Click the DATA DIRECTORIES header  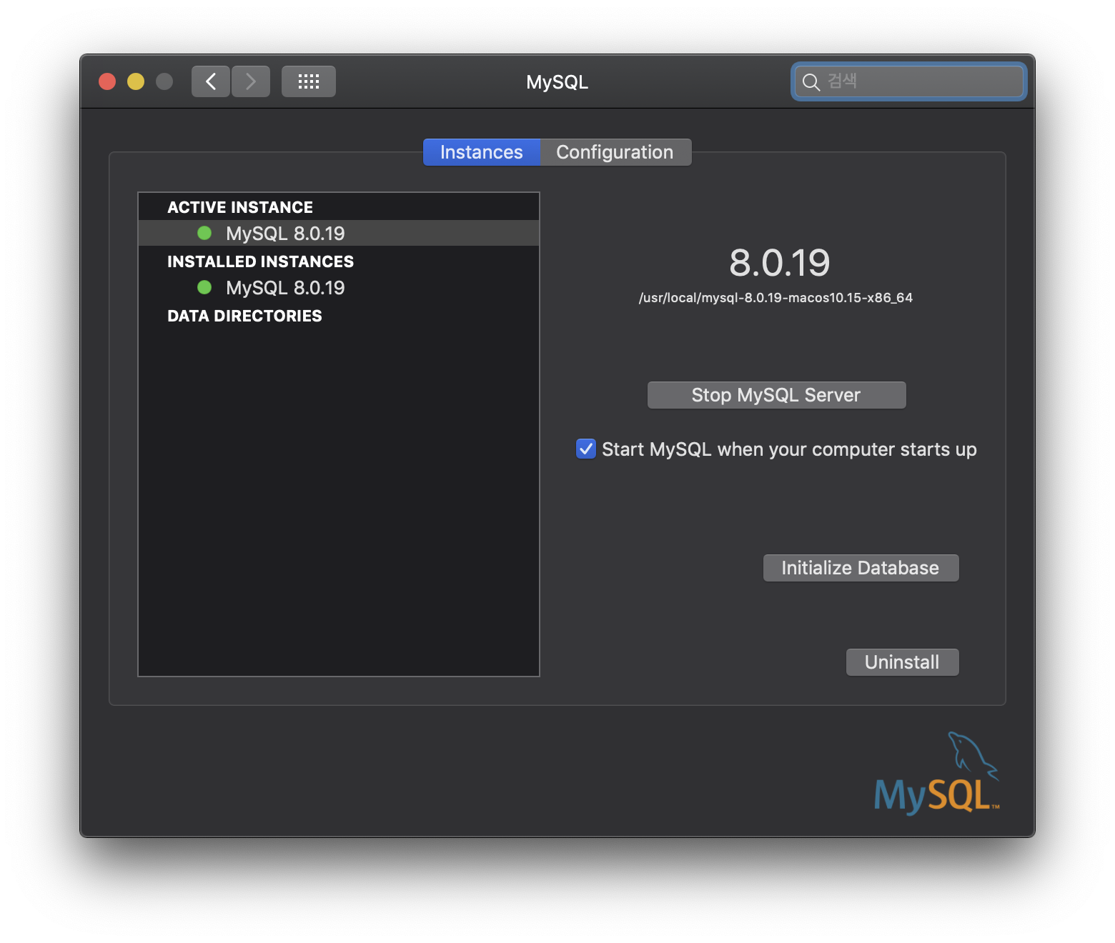tap(244, 316)
